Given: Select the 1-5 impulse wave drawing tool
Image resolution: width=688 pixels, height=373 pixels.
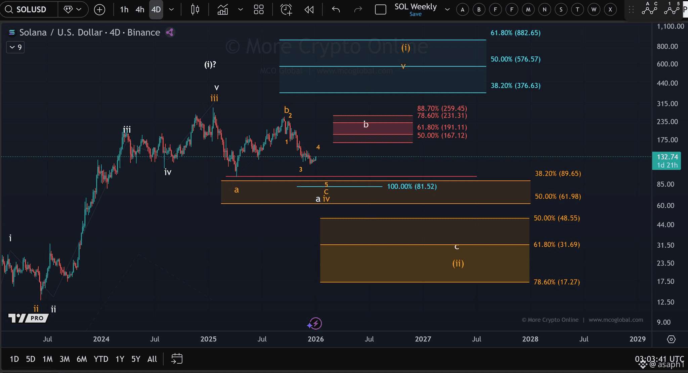Looking at the screenshot, I should (x=672, y=8).
